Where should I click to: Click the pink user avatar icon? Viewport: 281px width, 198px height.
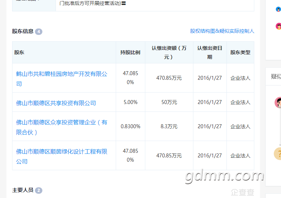(x=278, y=26)
